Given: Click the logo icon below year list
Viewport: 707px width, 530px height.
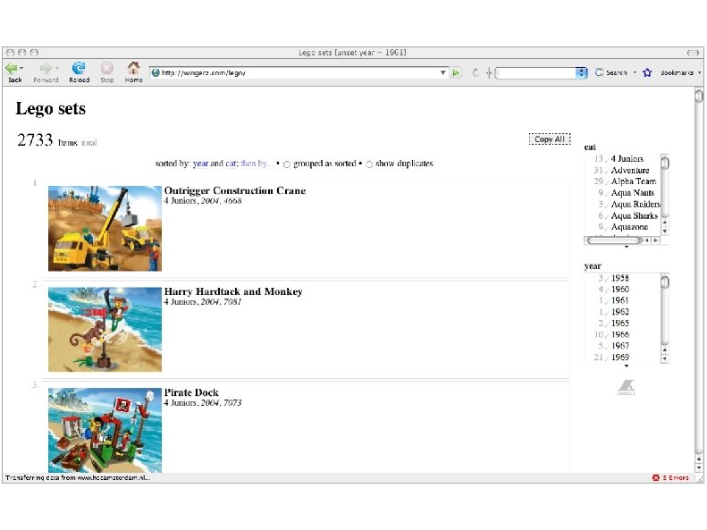Looking at the screenshot, I should [x=626, y=387].
